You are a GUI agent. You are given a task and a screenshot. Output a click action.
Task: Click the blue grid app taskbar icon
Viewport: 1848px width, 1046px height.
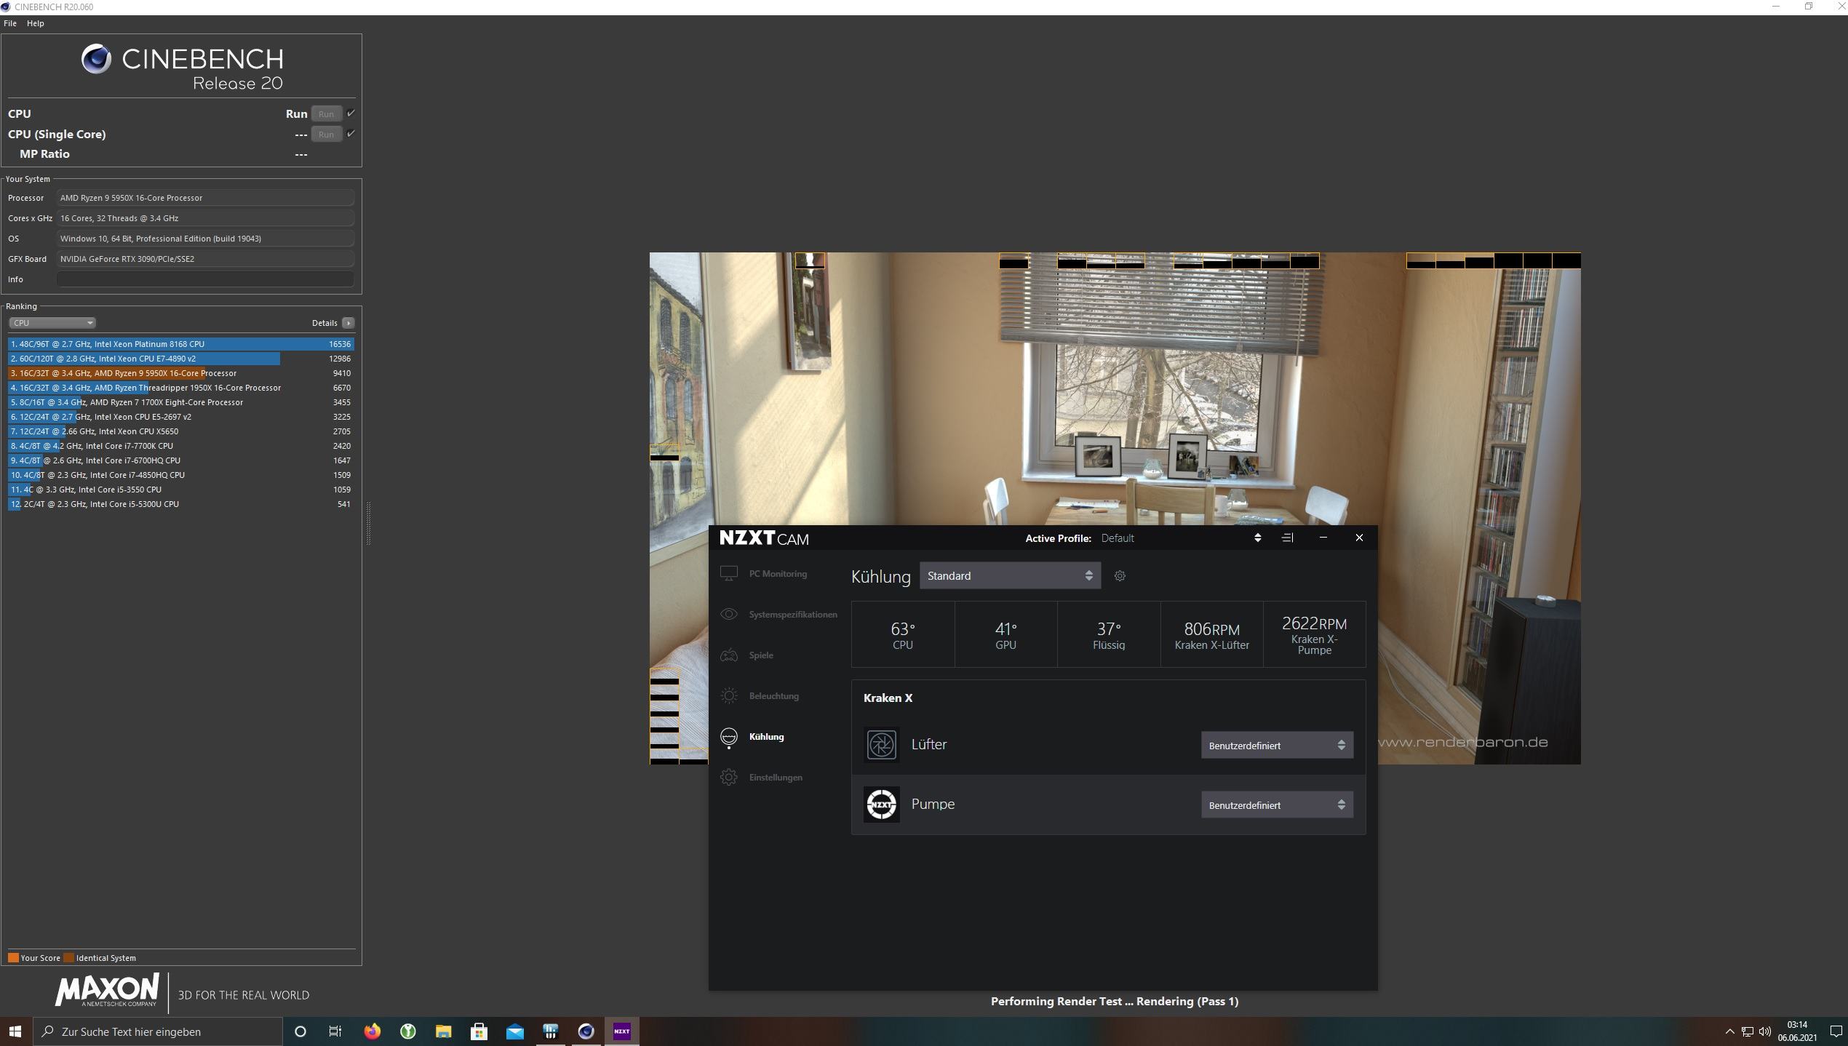point(550,1031)
